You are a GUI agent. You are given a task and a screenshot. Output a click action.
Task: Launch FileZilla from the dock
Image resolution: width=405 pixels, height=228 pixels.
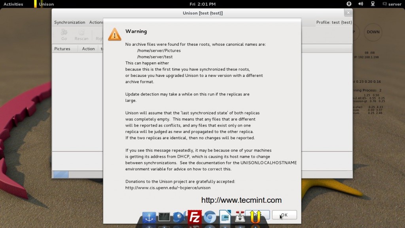(195, 217)
